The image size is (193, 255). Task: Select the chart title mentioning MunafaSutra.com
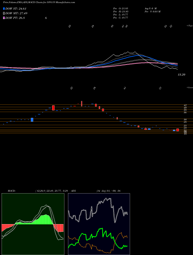coord(39,3)
